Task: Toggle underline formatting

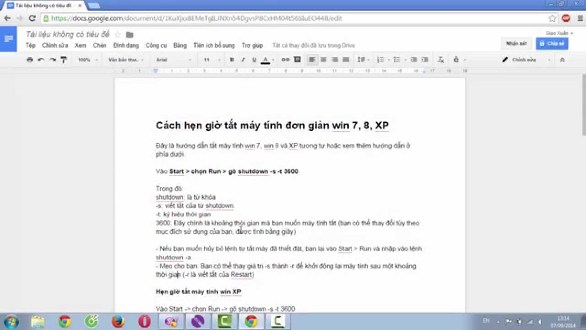Action: point(254,60)
